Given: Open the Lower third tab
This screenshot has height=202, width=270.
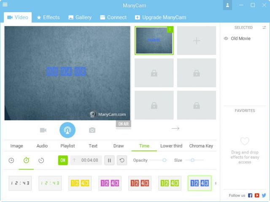Looking at the screenshot, I should 171,146.
